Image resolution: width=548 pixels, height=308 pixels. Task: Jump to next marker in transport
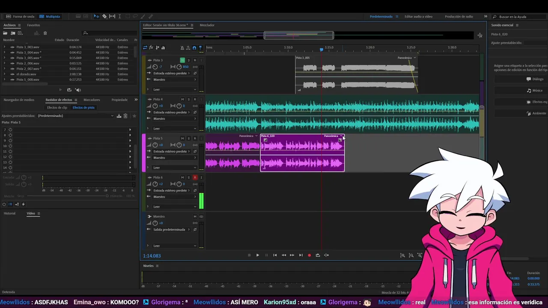tap(301, 255)
